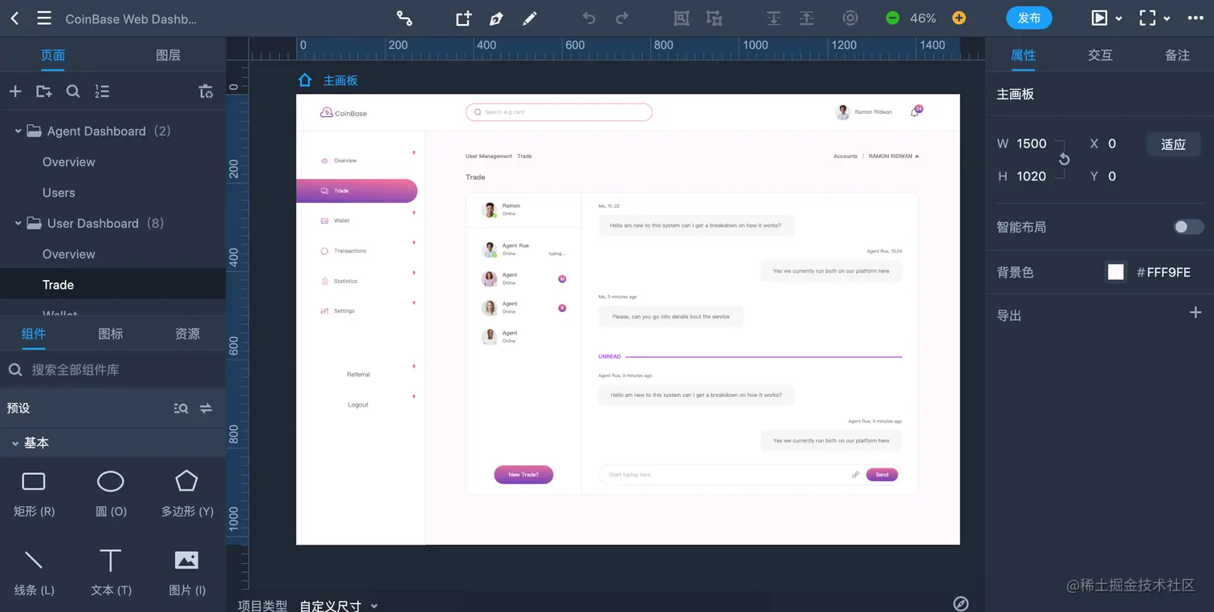
Task: Switch to the 页面 pages tab
Action: [x=53, y=55]
